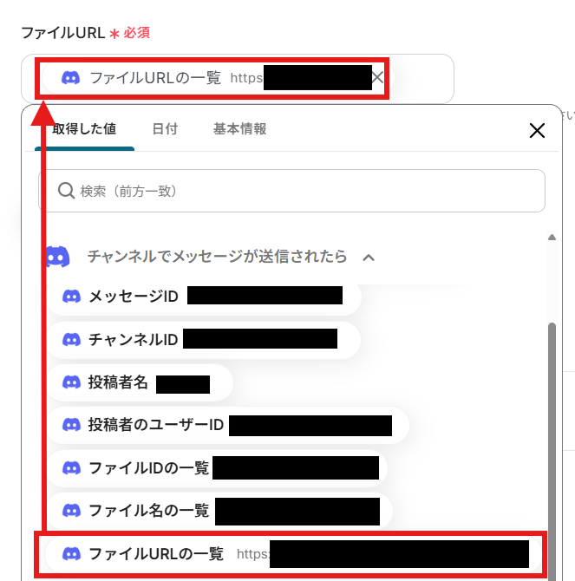Viewport: 575px width, 581px height.
Task: Click the チャンネルでメッセージが送信されたら header text
Action: click(x=217, y=257)
